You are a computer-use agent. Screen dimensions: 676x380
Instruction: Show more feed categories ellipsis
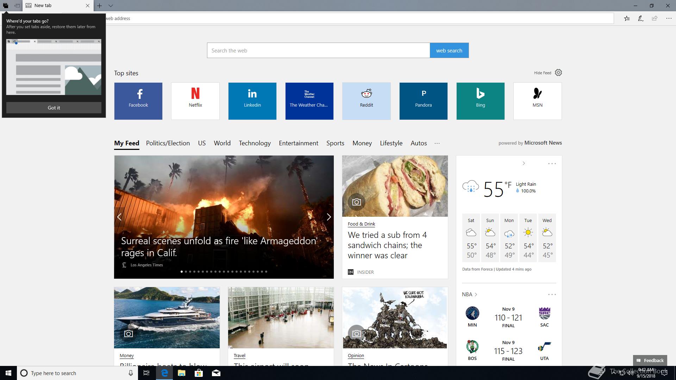click(x=437, y=143)
